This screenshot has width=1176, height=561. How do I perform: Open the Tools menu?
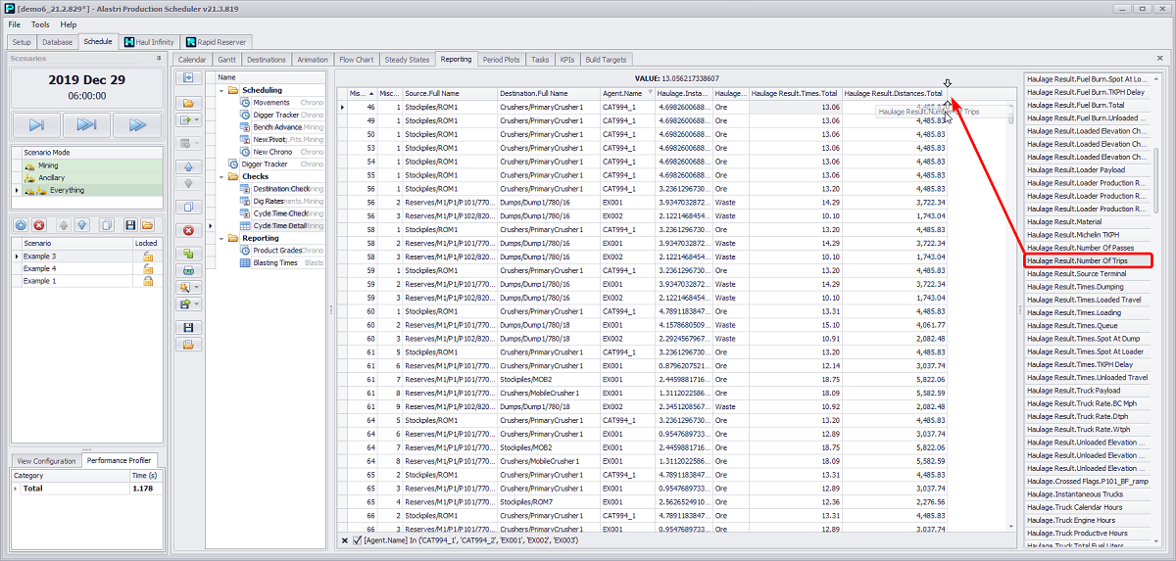point(40,24)
